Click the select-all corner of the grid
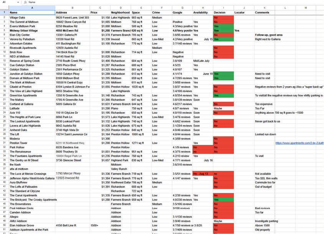Viewport: 324px width, 234px height. pyautogui.click(x=4, y=8)
